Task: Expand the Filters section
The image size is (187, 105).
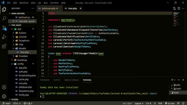Action: (22, 99)
